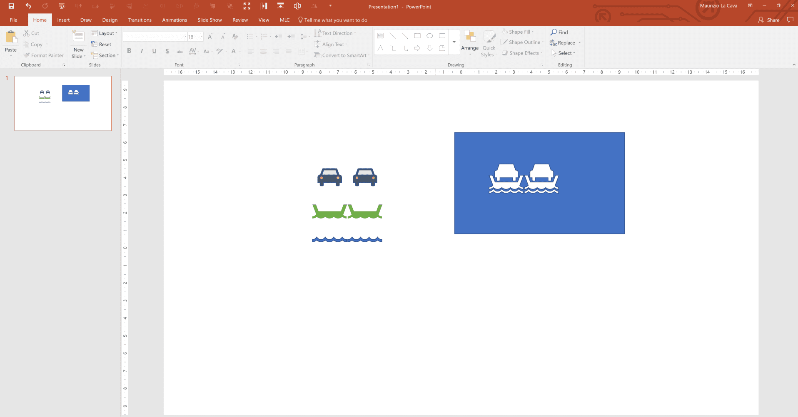This screenshot has height=417, width=798.
Task: Open the Font Size dropdown
Action: 201,37
